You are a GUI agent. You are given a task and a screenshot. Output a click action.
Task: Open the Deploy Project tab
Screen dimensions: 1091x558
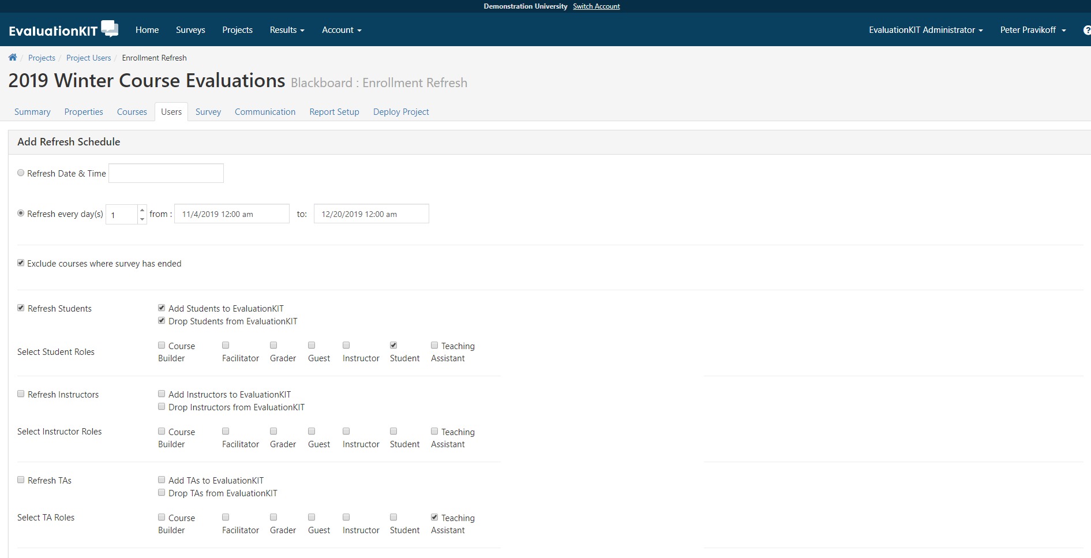pos(401,112)
